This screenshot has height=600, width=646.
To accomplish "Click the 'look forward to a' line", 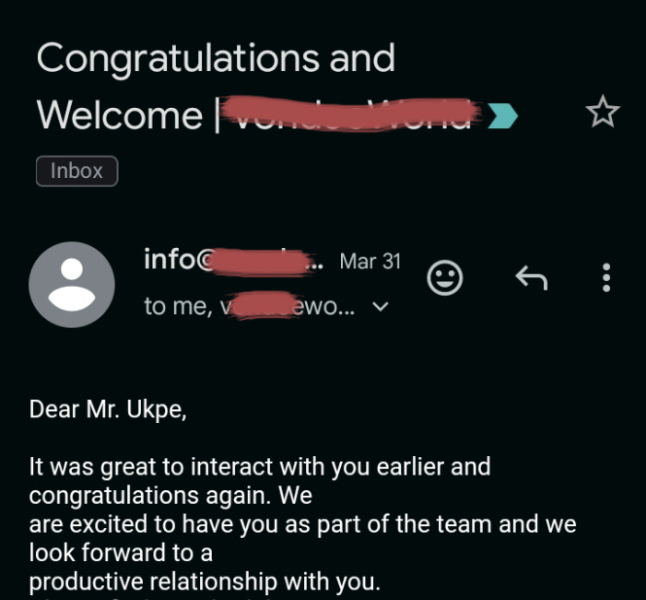I will point(120,554).
